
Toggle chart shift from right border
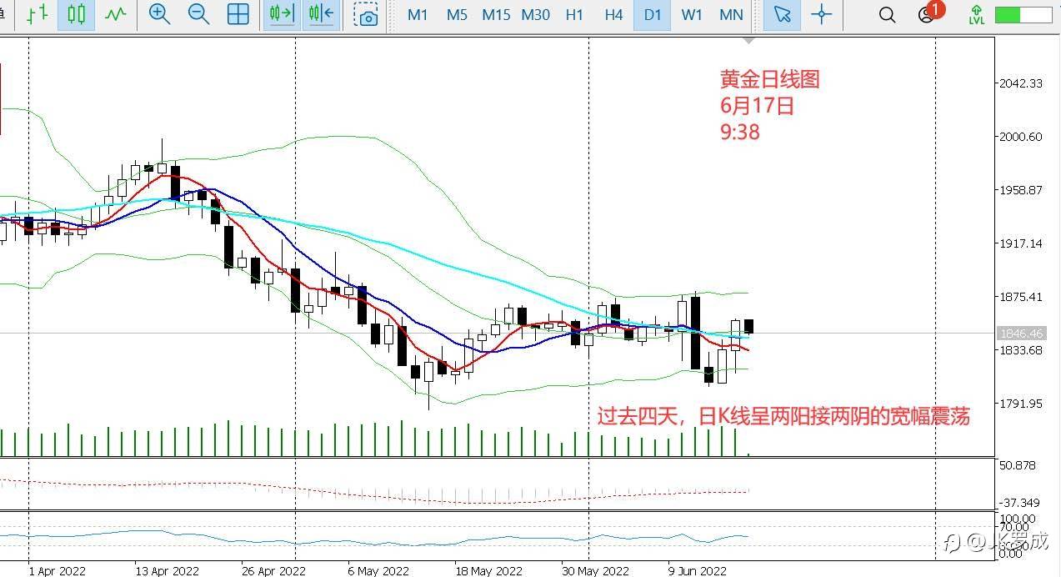[321, 14]
